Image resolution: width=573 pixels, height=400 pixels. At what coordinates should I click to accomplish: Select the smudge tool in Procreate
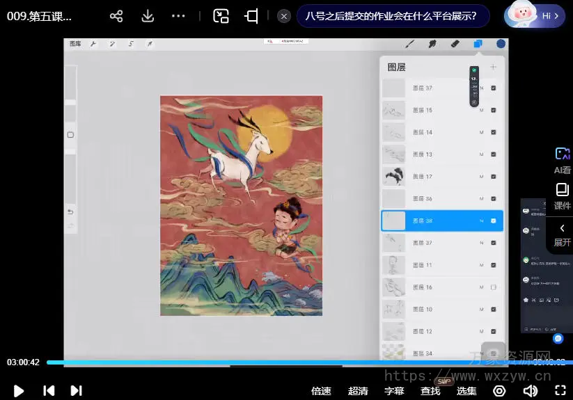pos(432,44)
